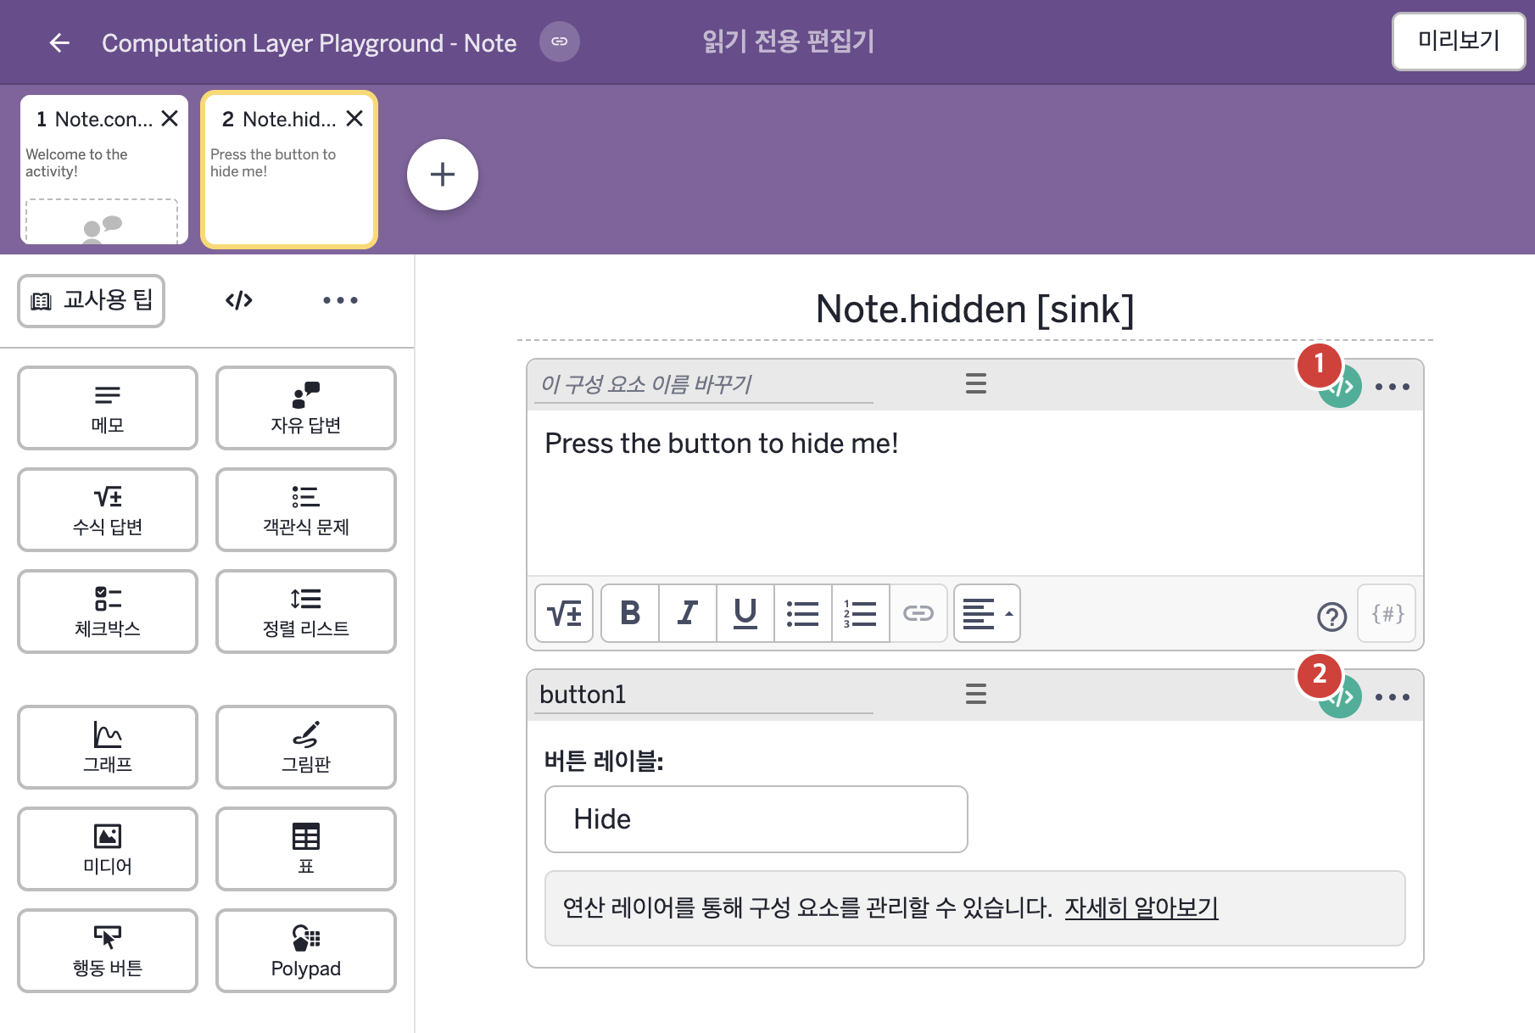Open the note component's computation layer script
The width and height of the screenshot is (1535, 1033).
pyautogui.click(x=1341, y=387)
